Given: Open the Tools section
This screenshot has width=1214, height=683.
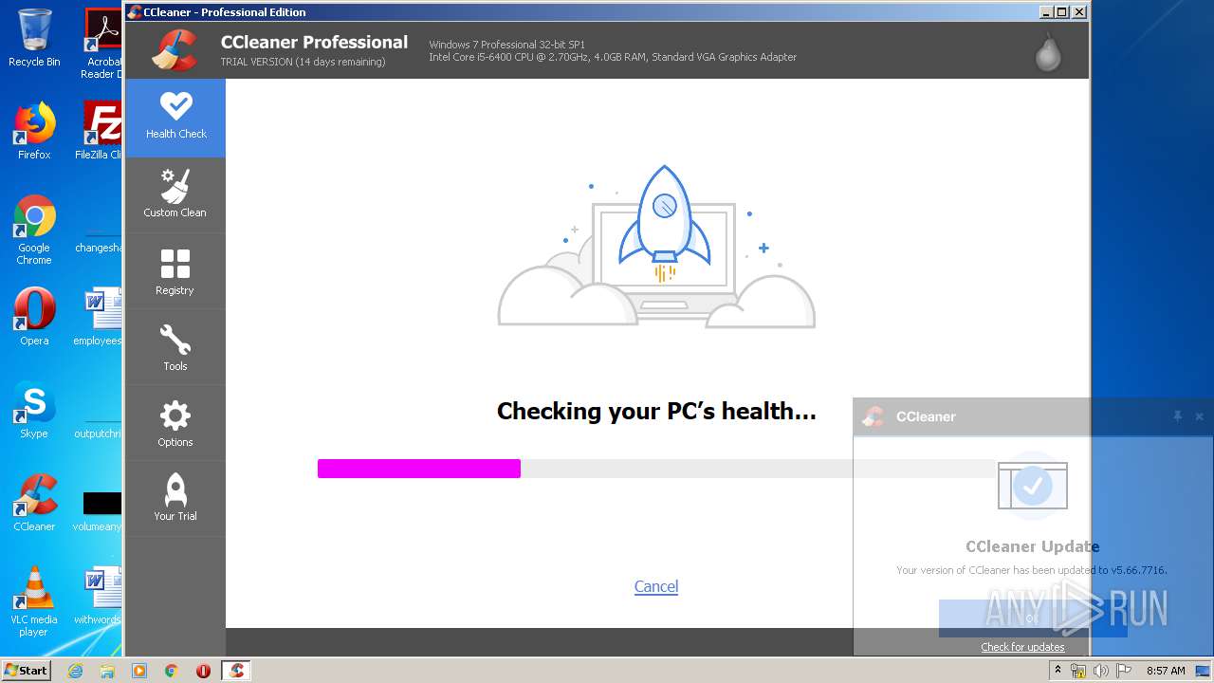Looking at the screenshot, I should pyautogui.click(x=175, y=347).
